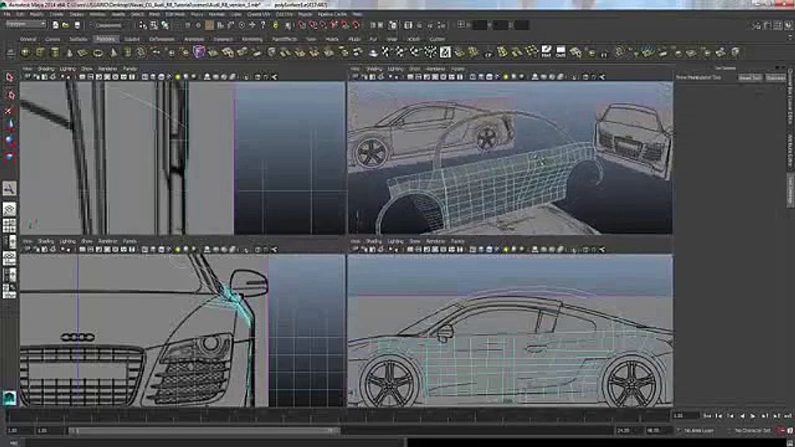Click the New Scene icon
Image resolution: width=795 pixels, height=447 pixels.
[55, 25]
